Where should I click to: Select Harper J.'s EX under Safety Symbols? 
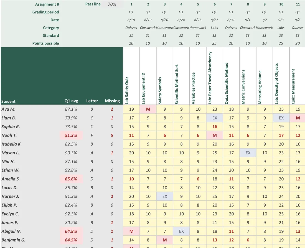click(164, 196)
